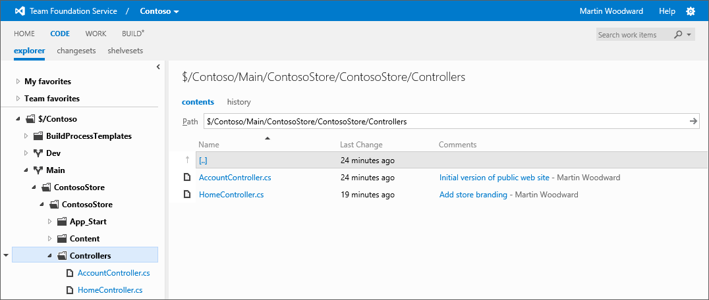Open HomeController.cs in the contents list

pyautogui.click(x=231, y=195)
